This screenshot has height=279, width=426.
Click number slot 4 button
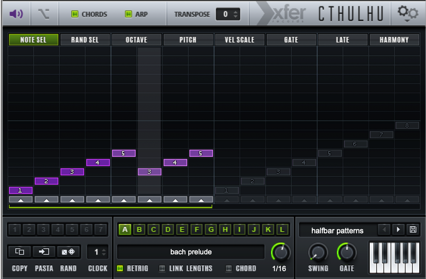[x=58, y=230]
